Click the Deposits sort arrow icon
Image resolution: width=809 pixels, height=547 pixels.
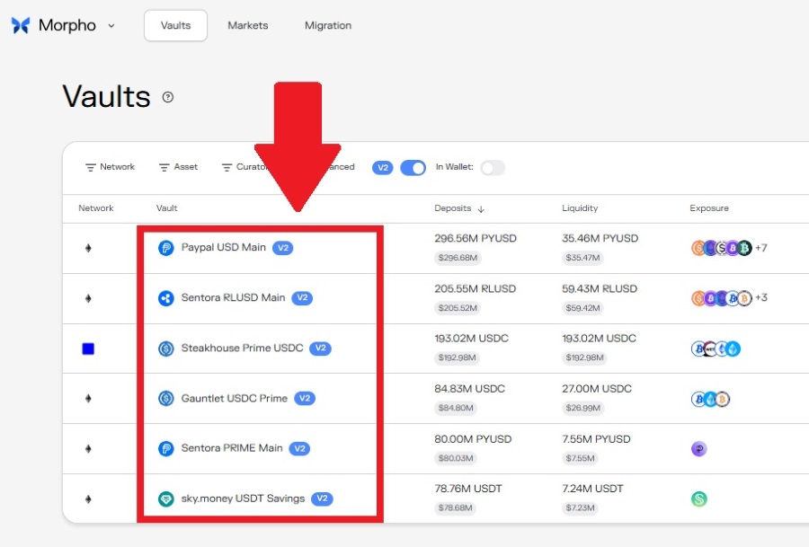click(481, 208)
